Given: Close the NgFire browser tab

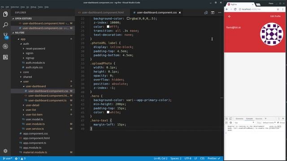Looking at the screenshot, I should [252, 4].
